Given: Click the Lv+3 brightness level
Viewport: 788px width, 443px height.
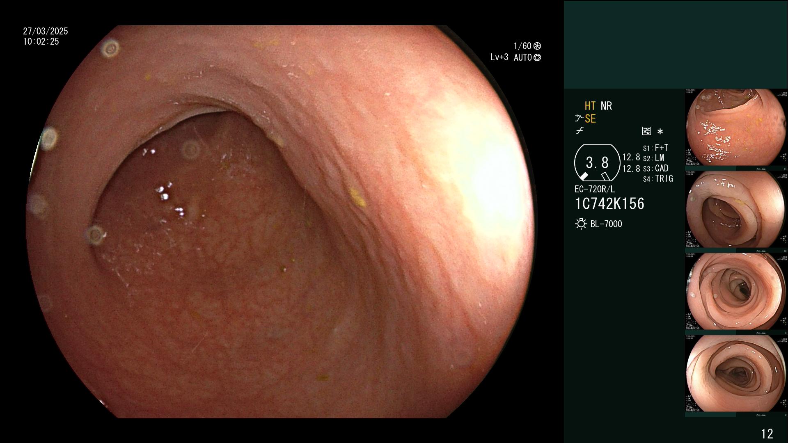Looking at the screenshot, I should 499,57.
